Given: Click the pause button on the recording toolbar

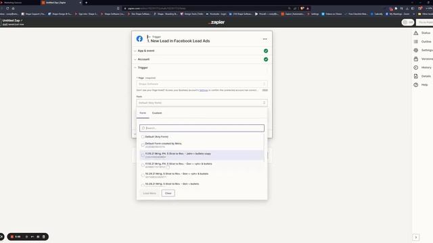Looking at the screenshot, I should point(38,237).
